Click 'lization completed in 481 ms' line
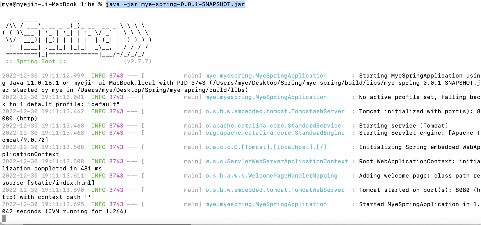The width and height of the screenshot is (481, 225). 52,169
